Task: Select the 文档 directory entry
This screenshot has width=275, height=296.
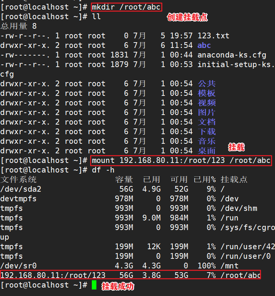Action: pos(207,122)
